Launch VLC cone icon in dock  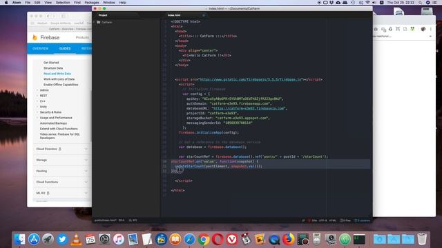[76, 239]
